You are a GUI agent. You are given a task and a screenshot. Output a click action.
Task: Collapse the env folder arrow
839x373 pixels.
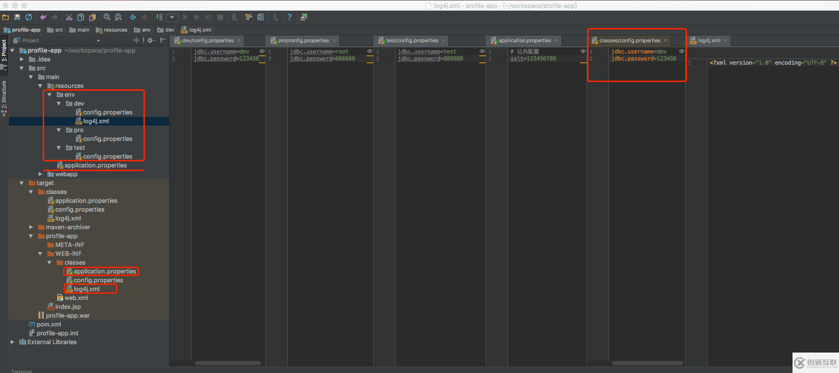(50, 94)
